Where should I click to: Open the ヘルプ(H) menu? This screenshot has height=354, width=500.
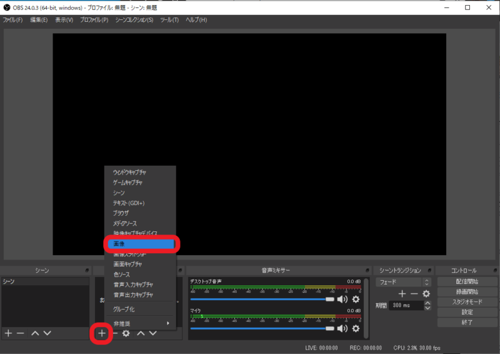(x=196, y=20)
